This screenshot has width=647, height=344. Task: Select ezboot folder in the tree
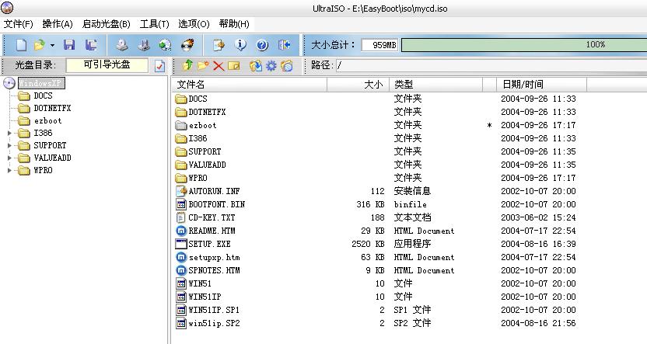(48, 120)
